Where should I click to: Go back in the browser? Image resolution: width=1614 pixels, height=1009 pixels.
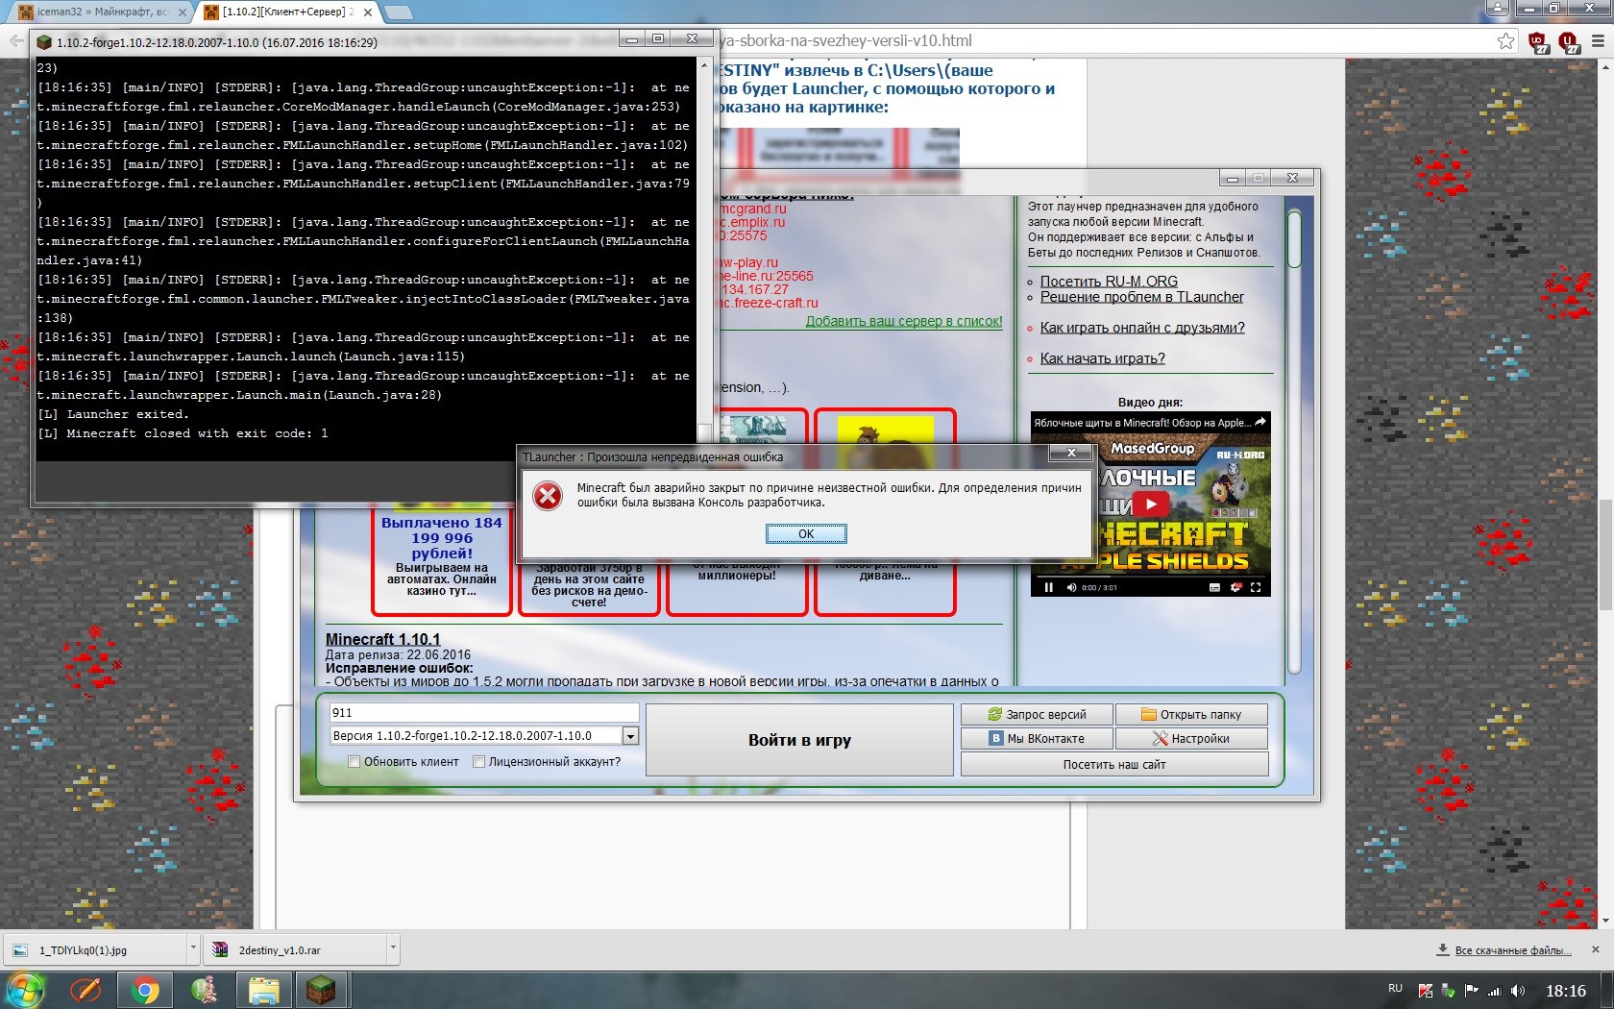[x=16, y=41]
